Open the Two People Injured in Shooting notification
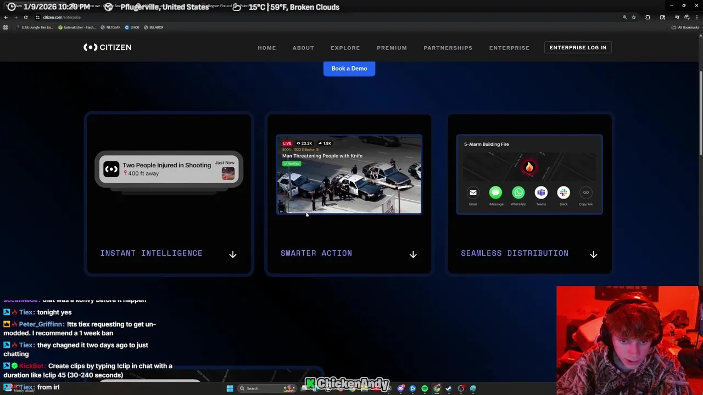Viewport: 703px width, 395px height. pos(169,170)
